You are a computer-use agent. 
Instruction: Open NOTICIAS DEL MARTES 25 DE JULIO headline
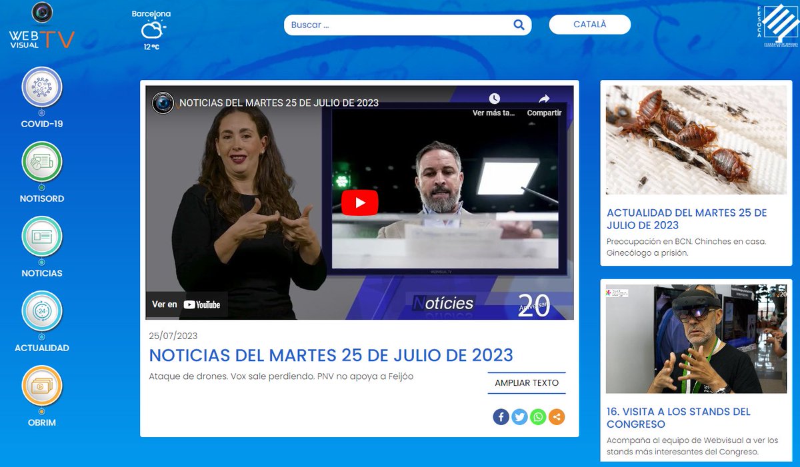[331, 354]
